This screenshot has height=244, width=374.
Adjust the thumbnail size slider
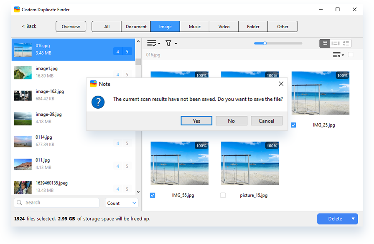265,43
